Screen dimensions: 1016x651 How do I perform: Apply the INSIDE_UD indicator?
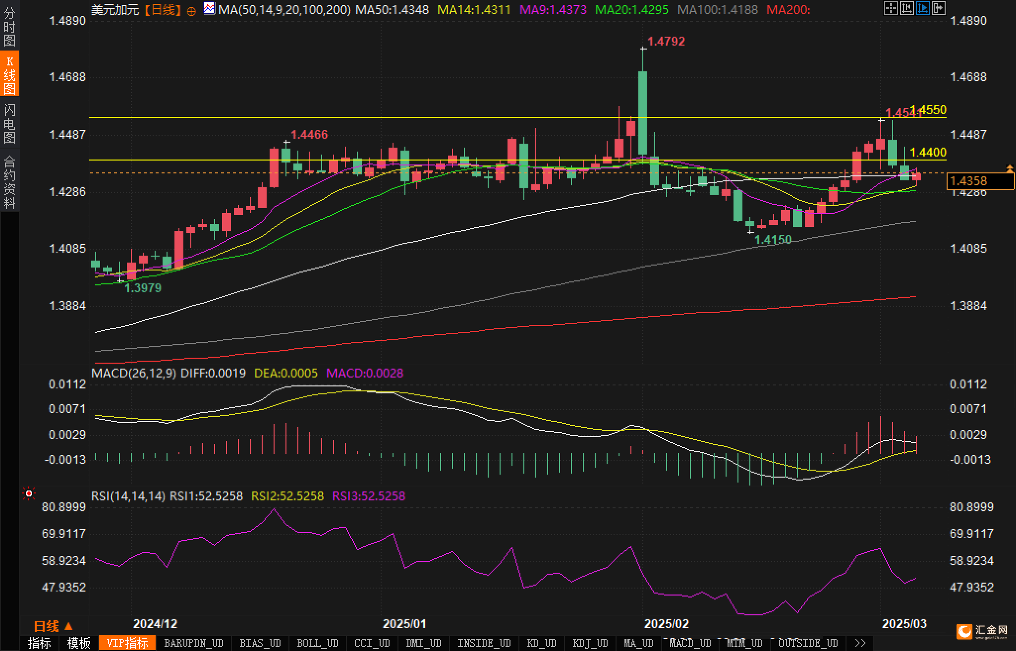click(x=484, y=643)
